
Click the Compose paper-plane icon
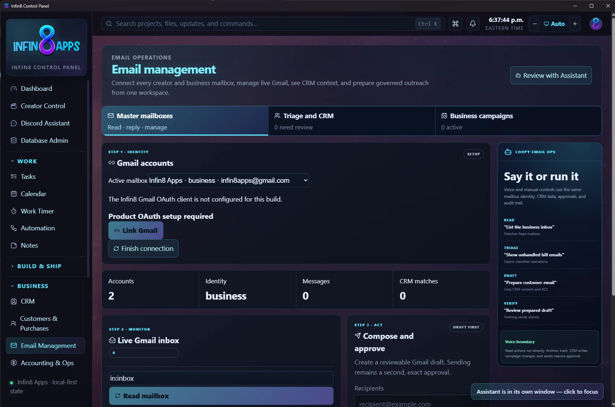(x=358, y=336)
